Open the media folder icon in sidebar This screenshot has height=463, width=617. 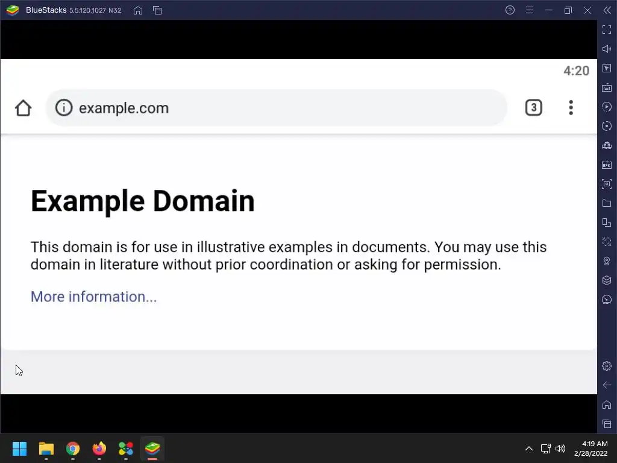coord(607,203)
